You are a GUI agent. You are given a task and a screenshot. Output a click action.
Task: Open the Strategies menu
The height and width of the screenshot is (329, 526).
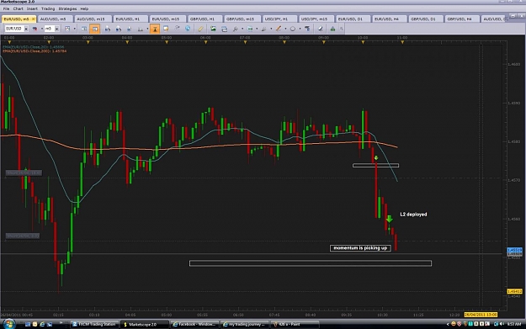click(x=67, y=8)
